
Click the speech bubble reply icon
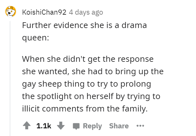76,126
